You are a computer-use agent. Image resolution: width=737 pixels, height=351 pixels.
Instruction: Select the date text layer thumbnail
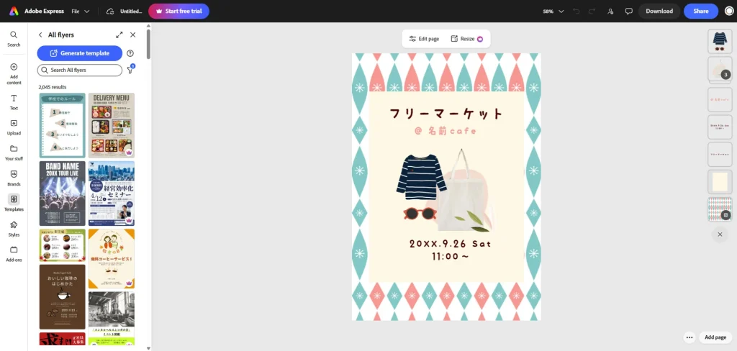coord(720,127)
